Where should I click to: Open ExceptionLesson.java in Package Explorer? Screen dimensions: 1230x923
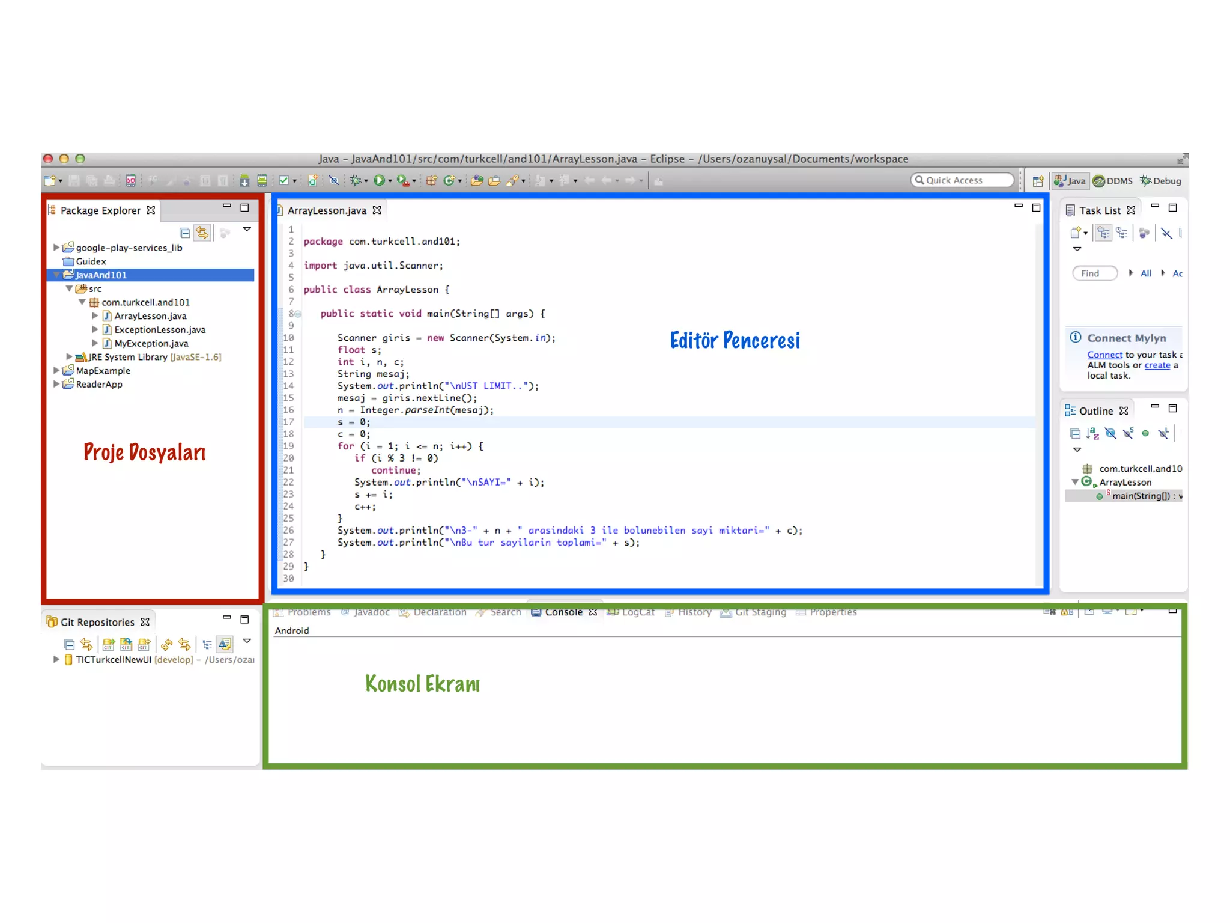[160, 329]
